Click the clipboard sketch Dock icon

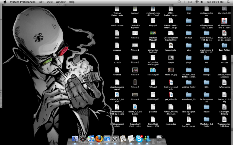123,139
